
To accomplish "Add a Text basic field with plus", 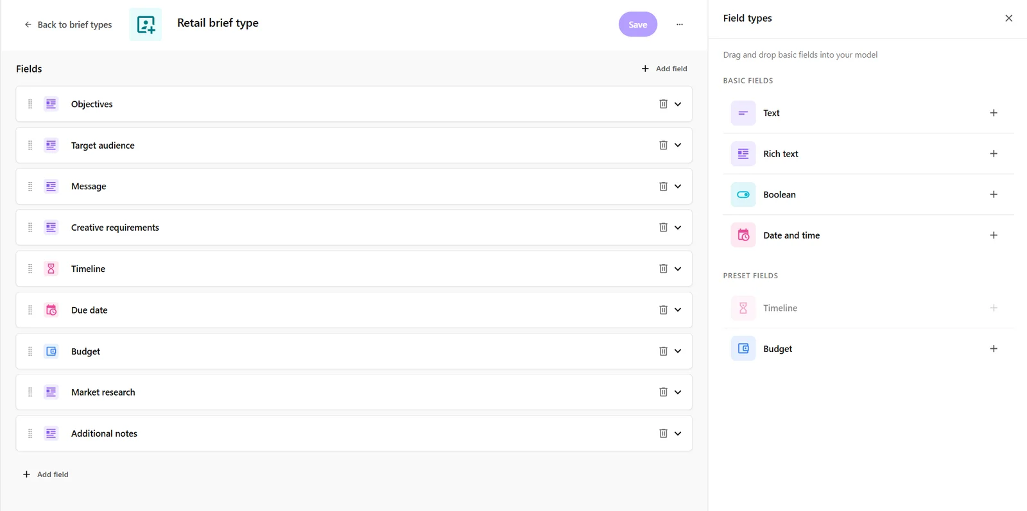I will click(x=994, y=113).
